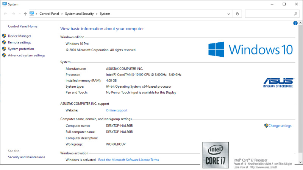Open the ASUS Online support link

point(117,110)
